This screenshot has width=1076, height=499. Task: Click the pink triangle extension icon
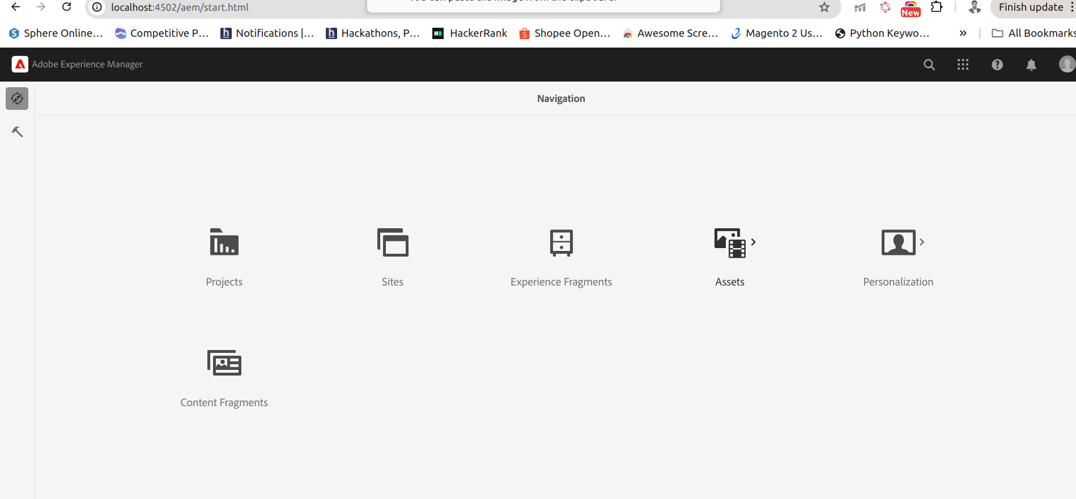[885, 7]
